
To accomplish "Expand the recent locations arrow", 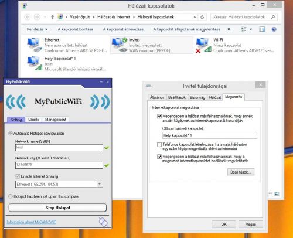I will click(45, 17).
